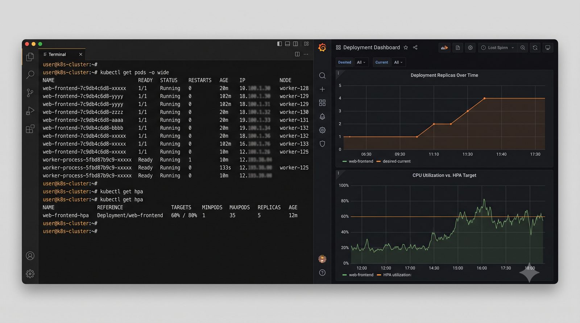The image size is (580, 323).
Task: Click the Save dashboard icon
Action: (458, 48)
